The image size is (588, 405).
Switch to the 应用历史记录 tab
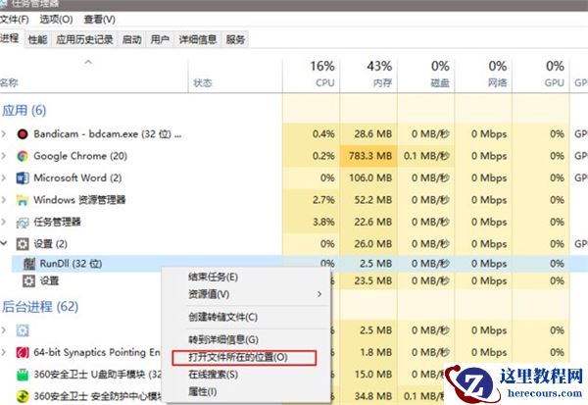tap(84, 39)
